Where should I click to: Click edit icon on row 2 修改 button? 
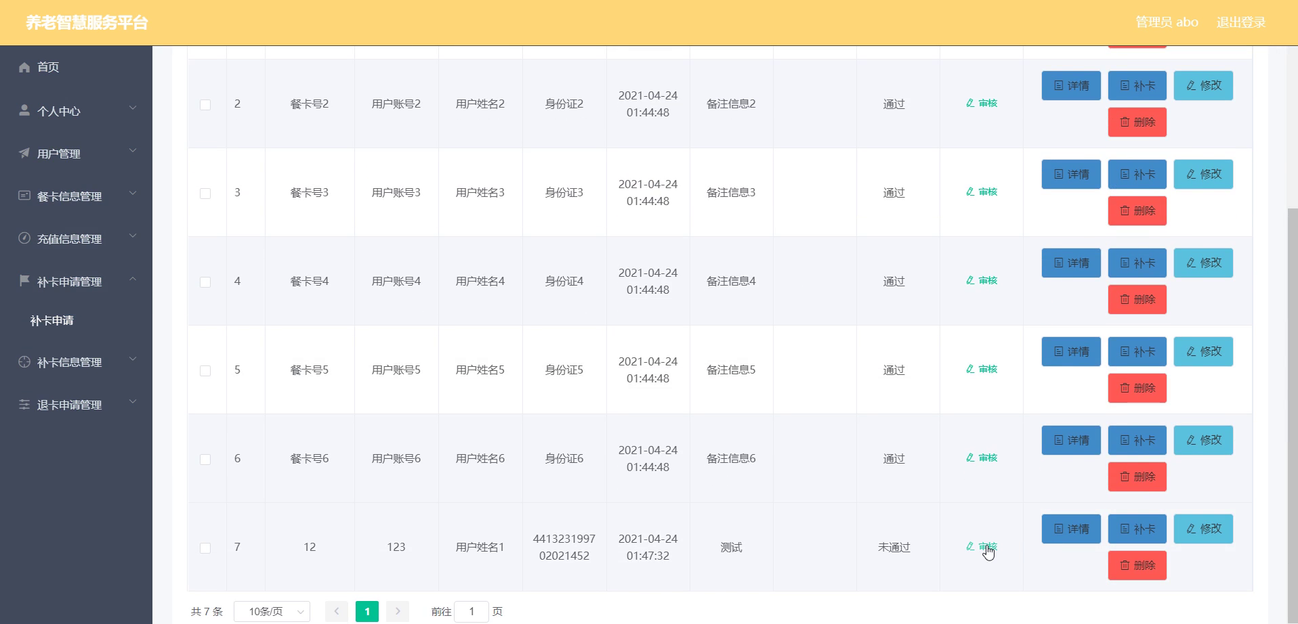[x=1191, y=85]
